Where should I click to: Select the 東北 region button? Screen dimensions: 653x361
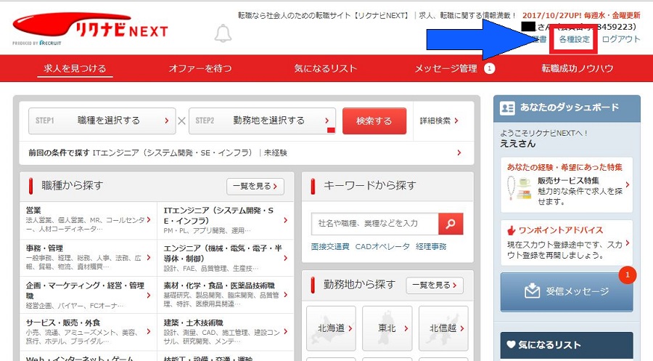(x=387, y=328)
